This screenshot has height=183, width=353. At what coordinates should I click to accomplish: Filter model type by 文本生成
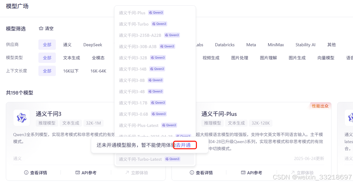(71, 58)
